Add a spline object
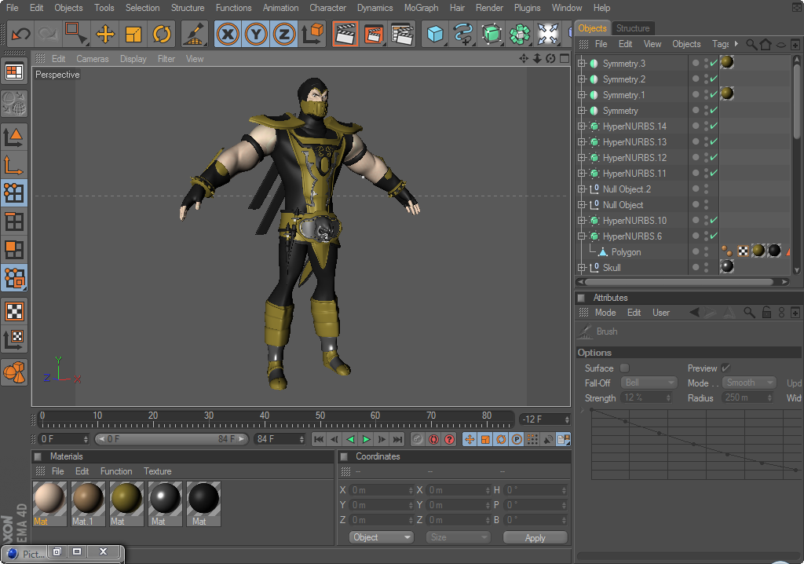The image size is (804, 564). coord(463,35)
